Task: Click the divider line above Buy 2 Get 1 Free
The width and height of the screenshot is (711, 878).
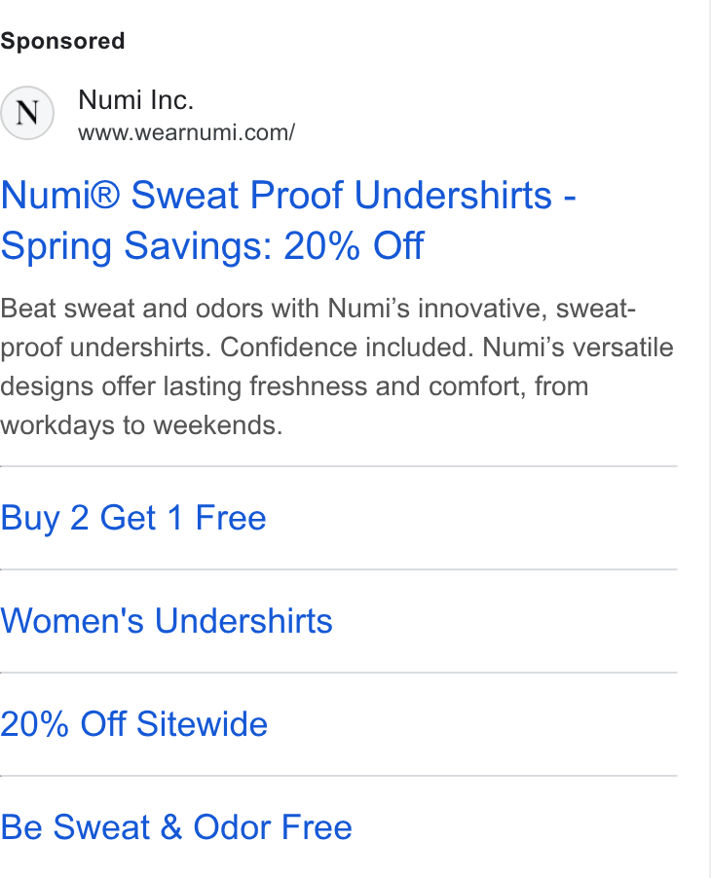Action: tap(338, 466)
